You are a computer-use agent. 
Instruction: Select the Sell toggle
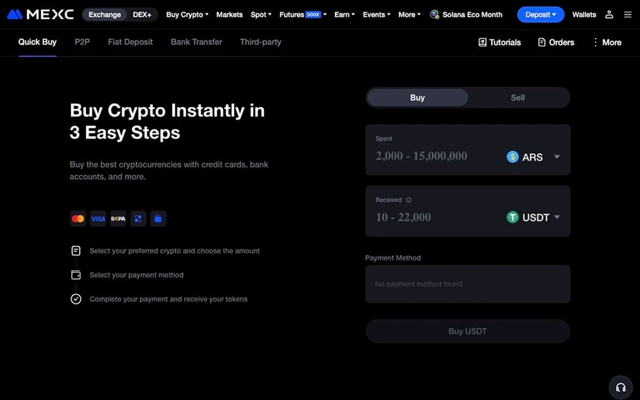pos(518,97)
